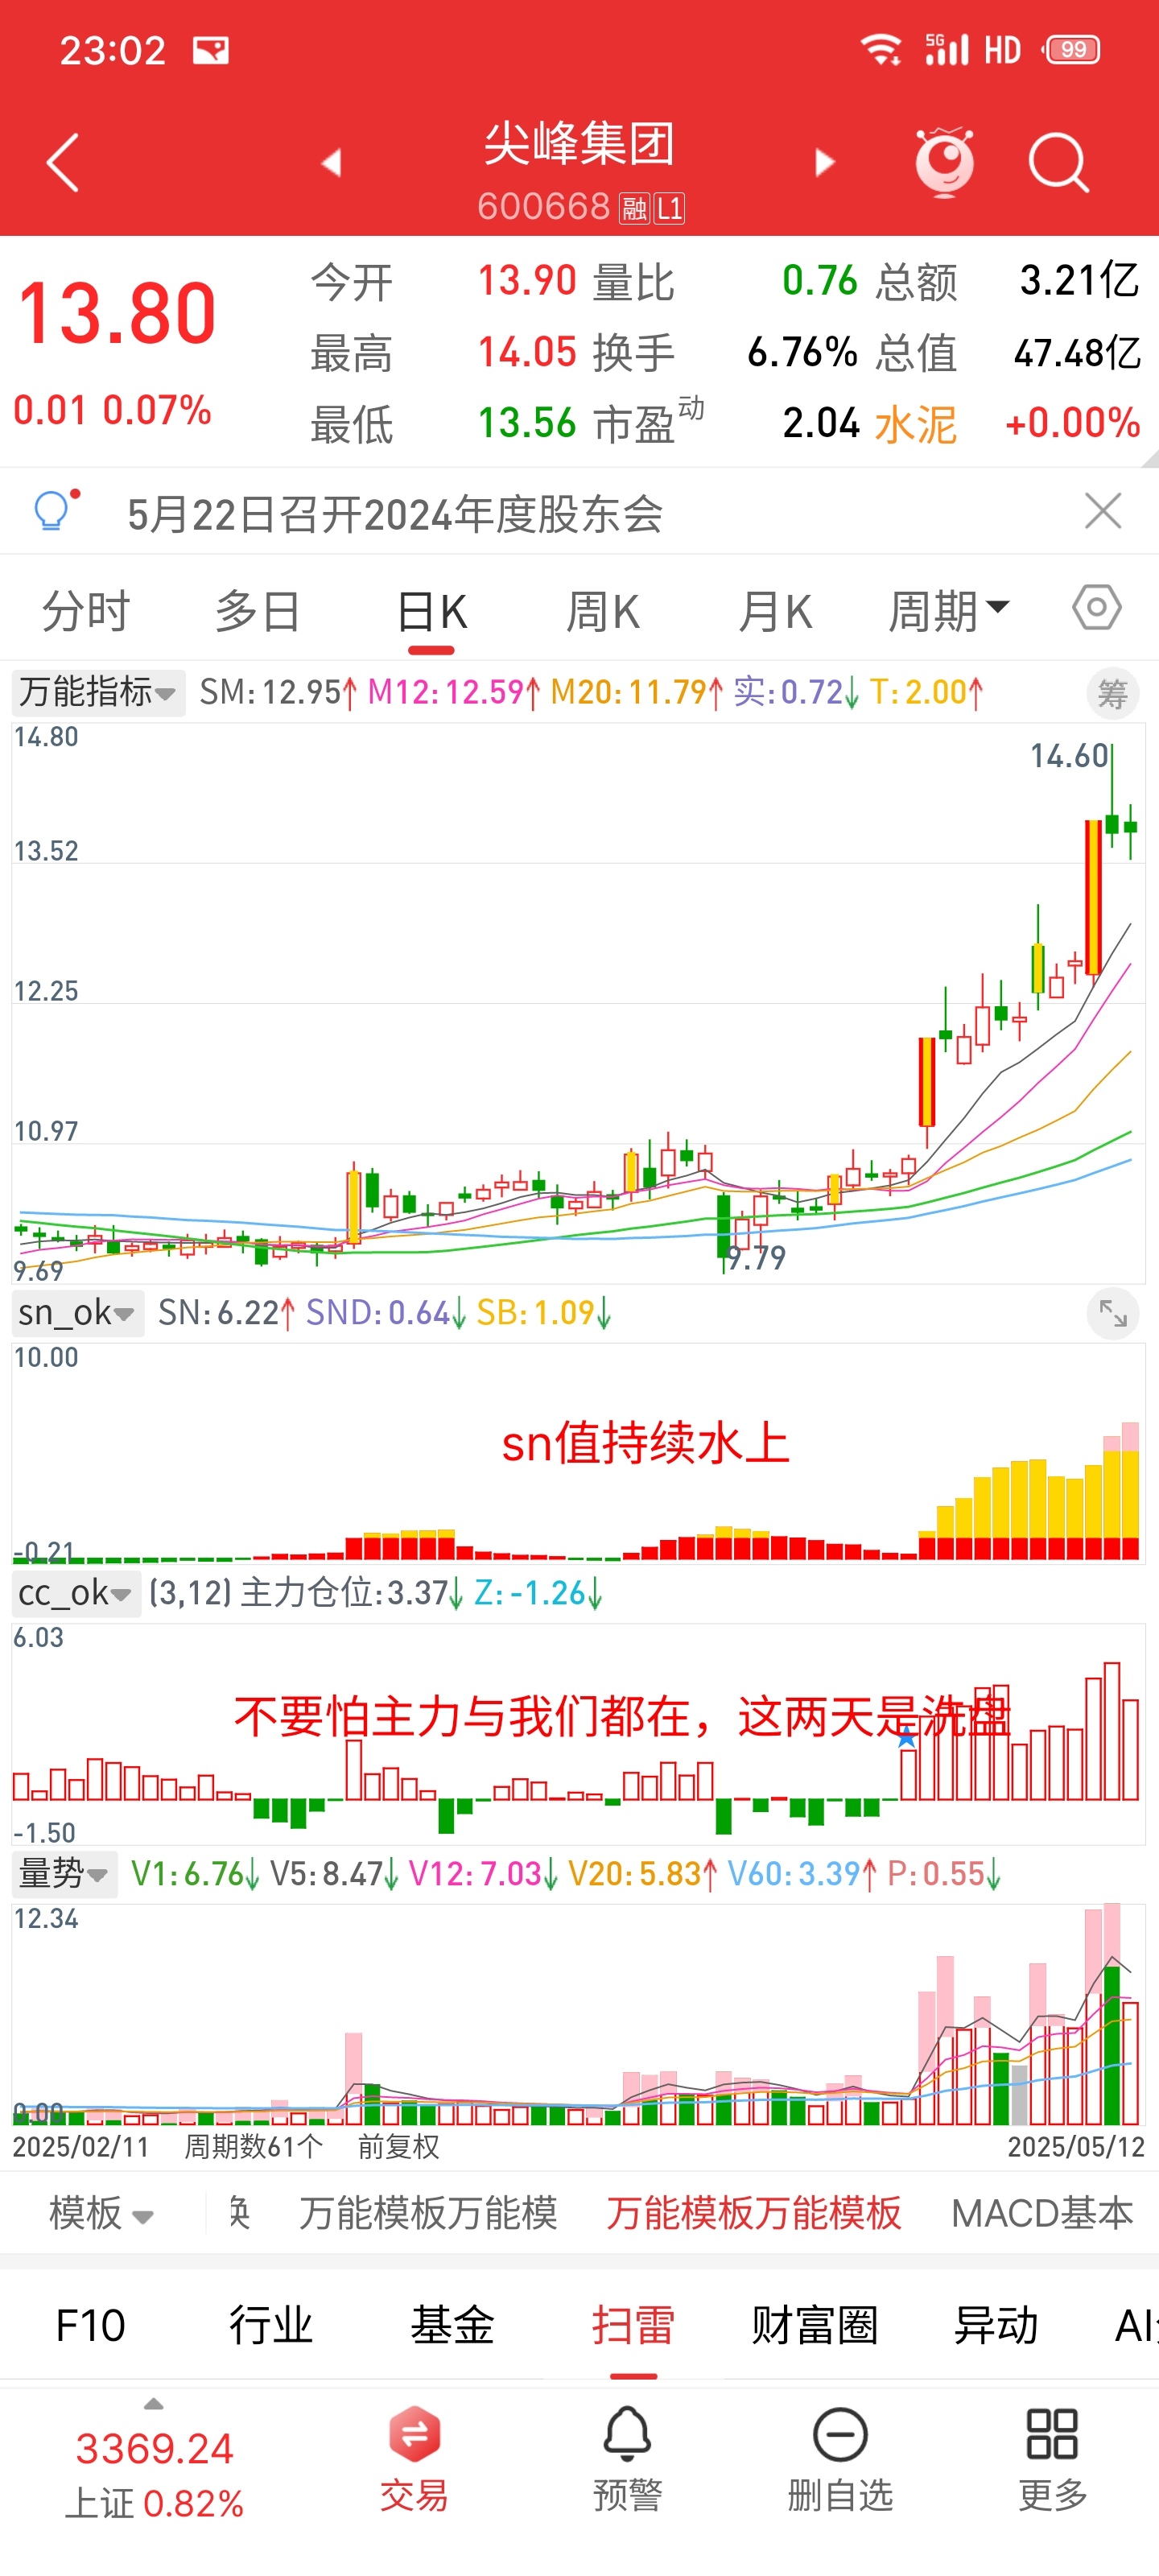Tap the 2025/02/11 start date label
The width and height of the screenshot is (1159, 2576).
[81, 2146]
